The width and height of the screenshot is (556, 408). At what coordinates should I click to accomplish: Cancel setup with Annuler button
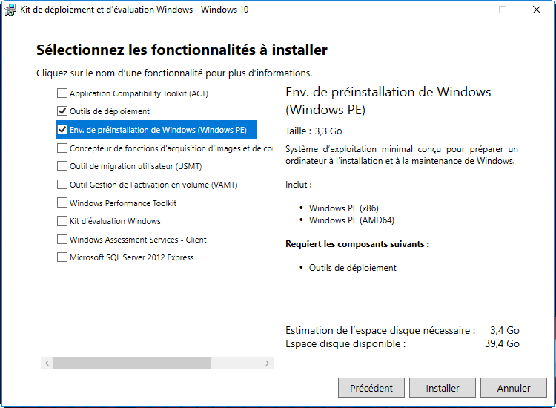pos(514,388)
